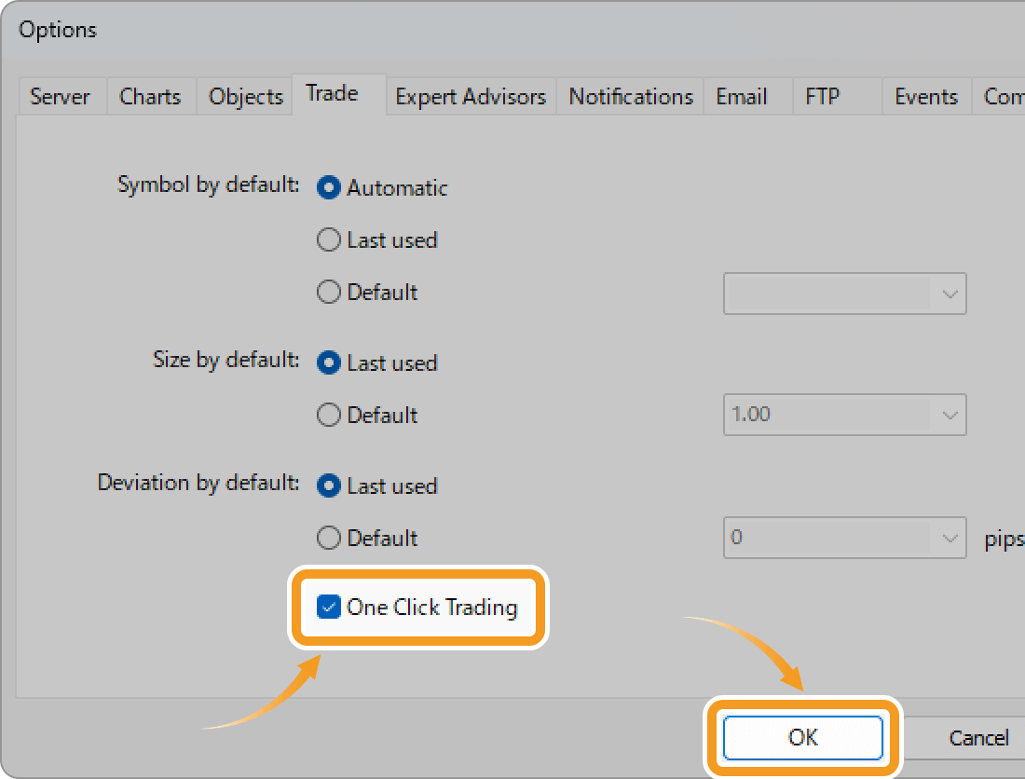
Task: Open the Charts tab
Action: click(150, 96)
